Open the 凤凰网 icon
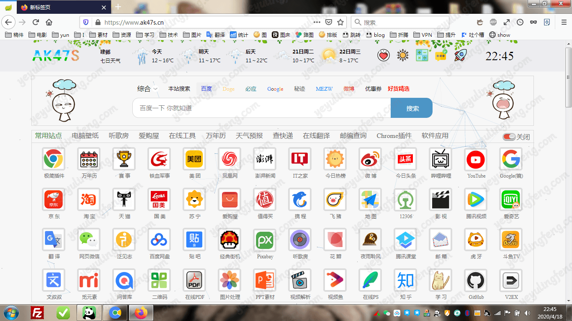Image resolution: width=572 pixels, height=321 pixels. (x=229, y=159)
